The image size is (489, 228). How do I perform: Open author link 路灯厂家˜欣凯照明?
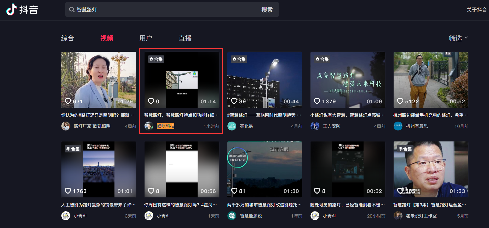[x=92, y=126]
